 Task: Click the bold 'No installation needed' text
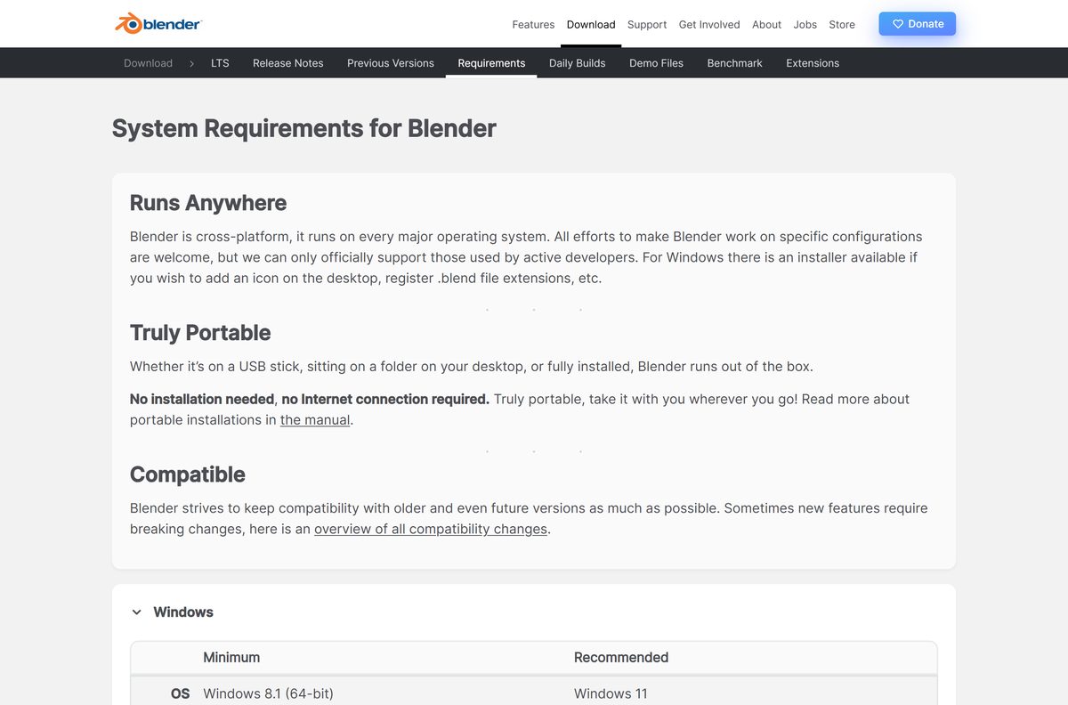pyautogui.click(x=202, y=399)
